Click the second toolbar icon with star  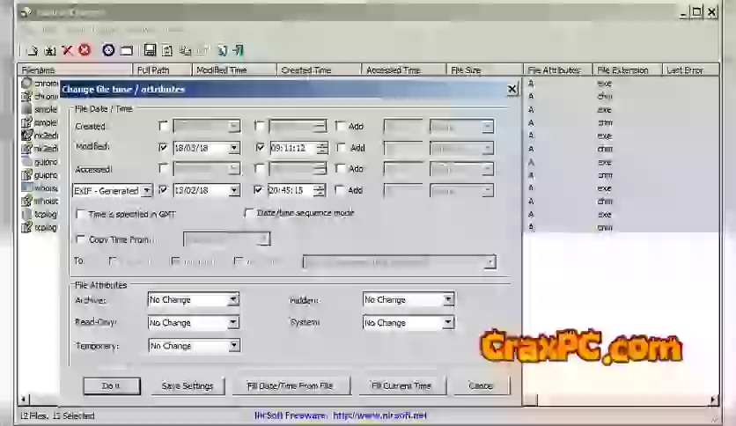[50, 50]
